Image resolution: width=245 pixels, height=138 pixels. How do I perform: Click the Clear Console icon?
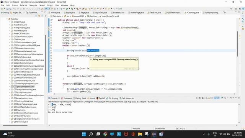(x=207, y=98)
